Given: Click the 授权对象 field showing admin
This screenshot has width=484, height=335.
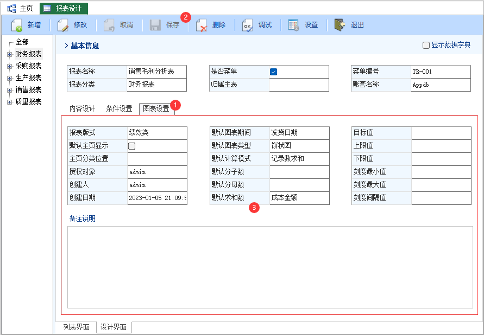Looking at the screenshot, I should tap(157, 172).
